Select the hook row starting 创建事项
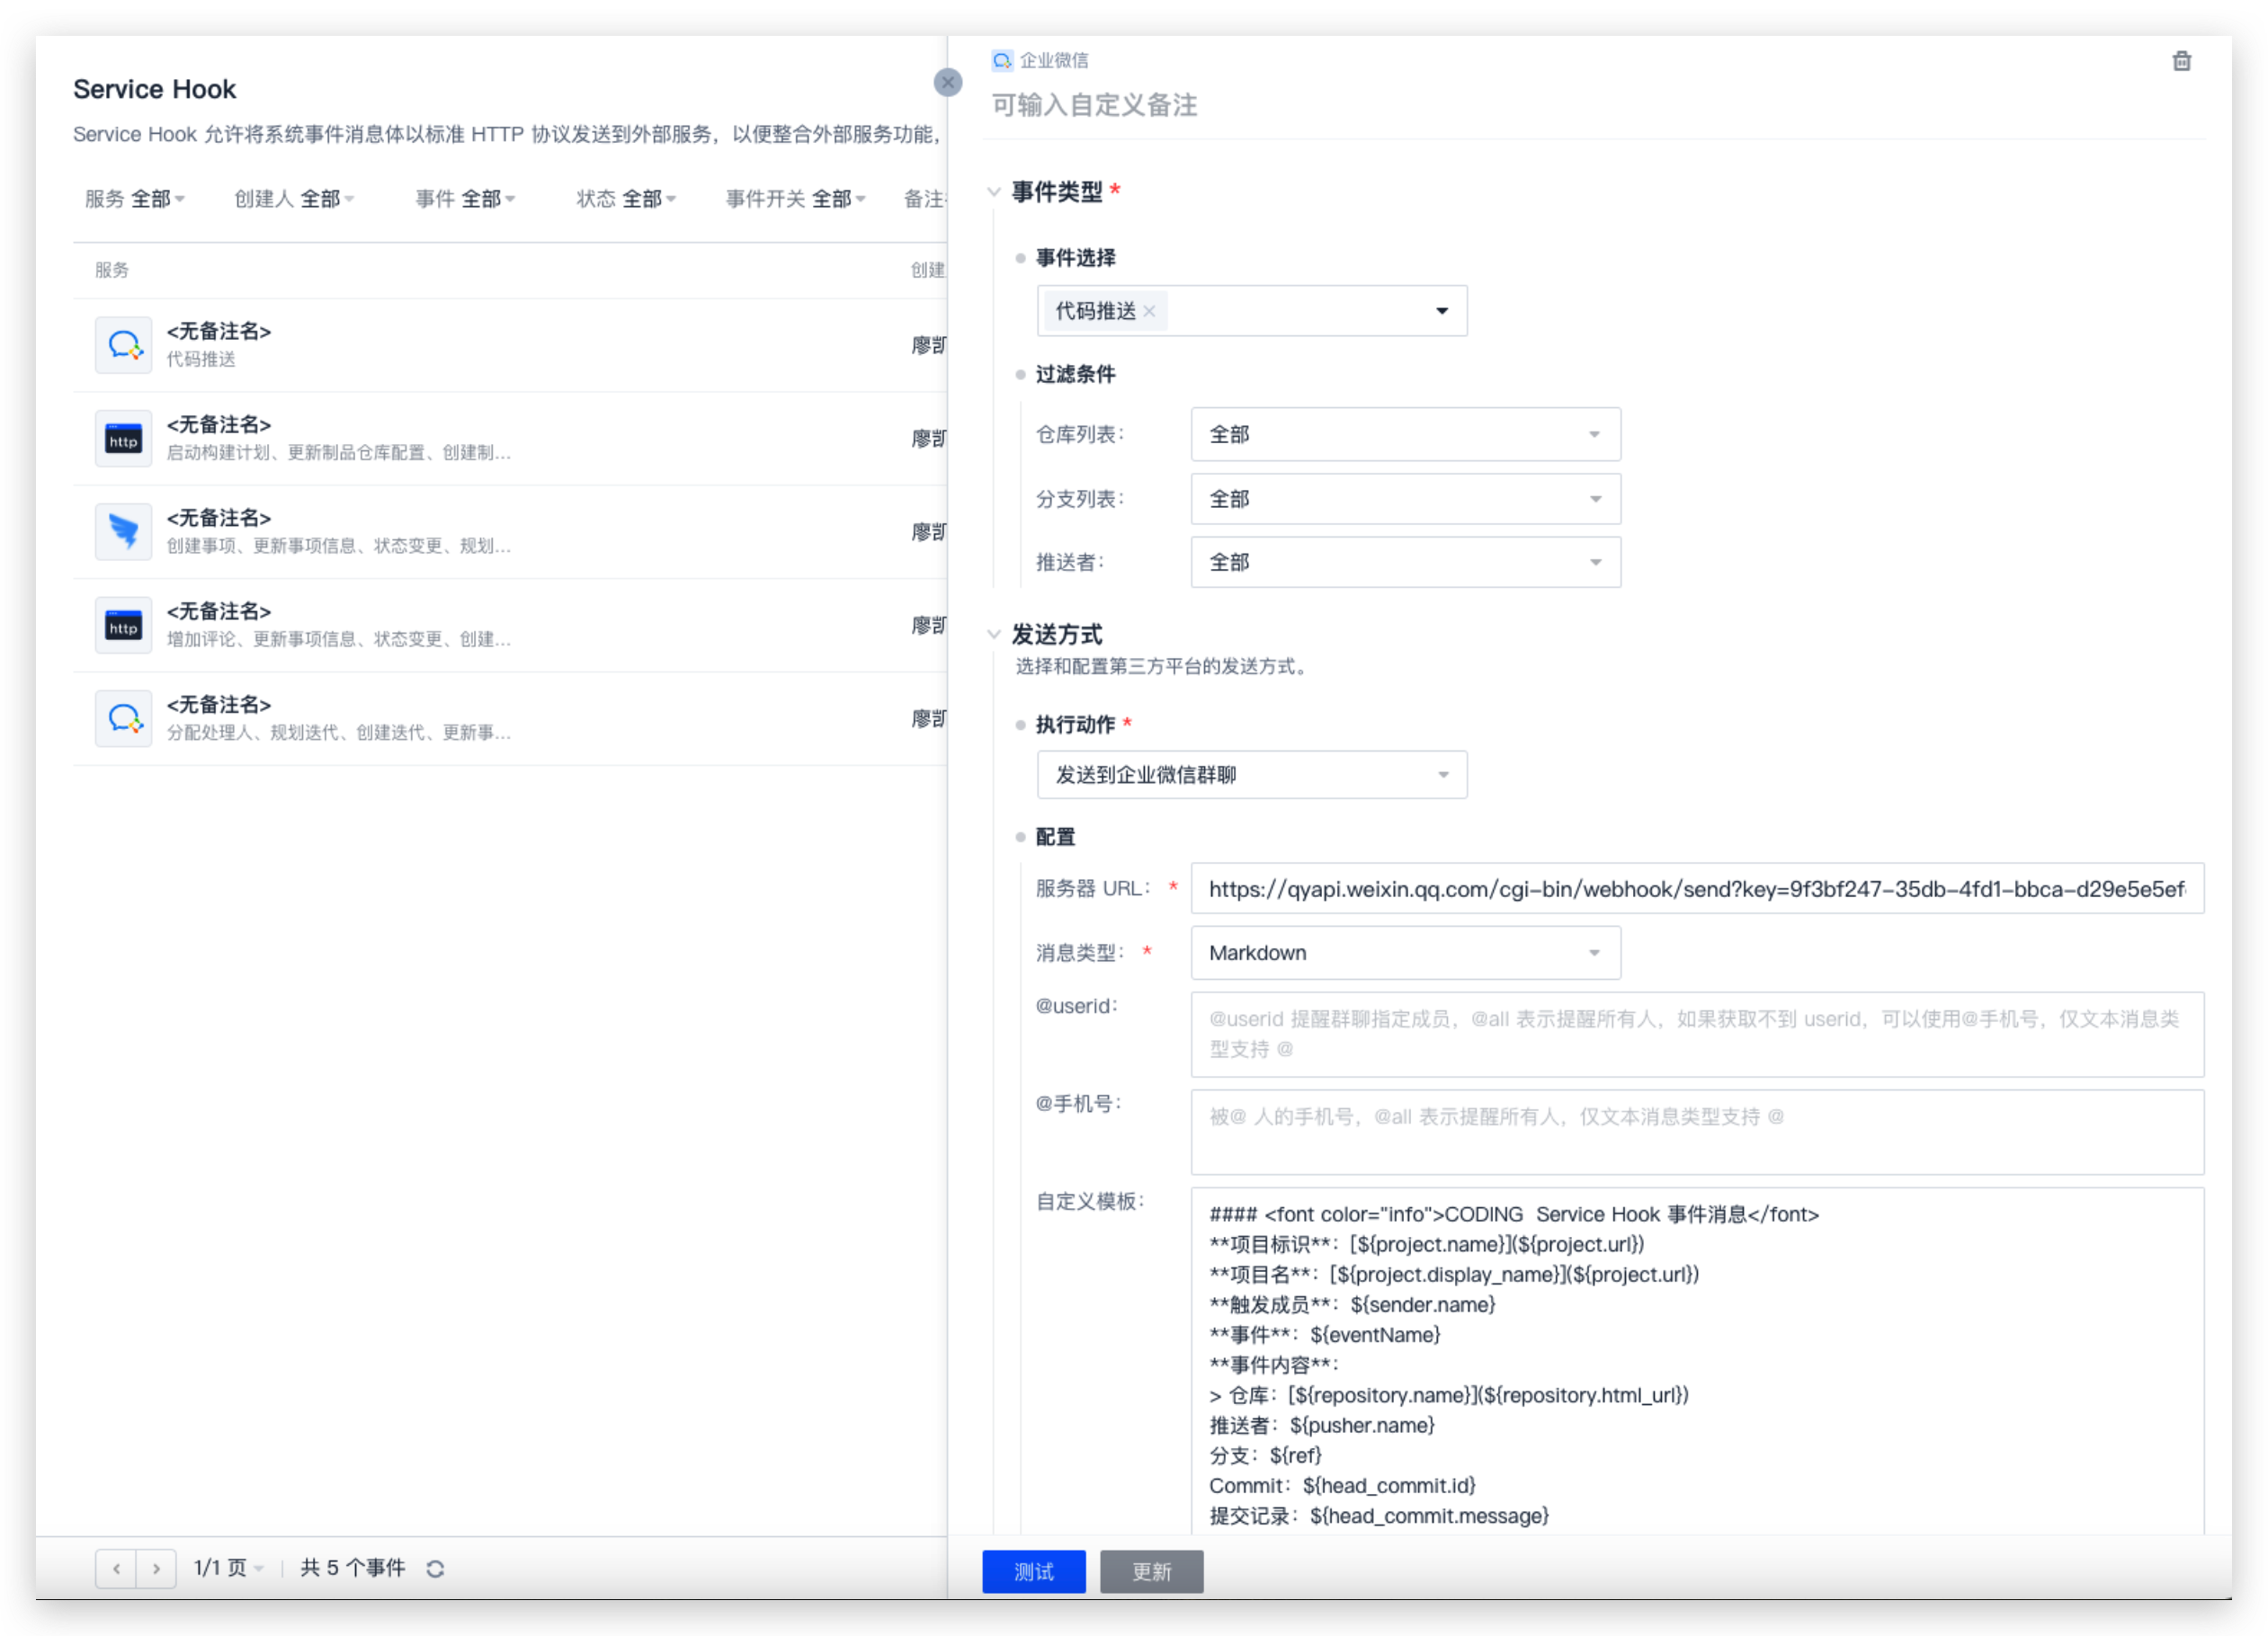 [x=510, y=531]
